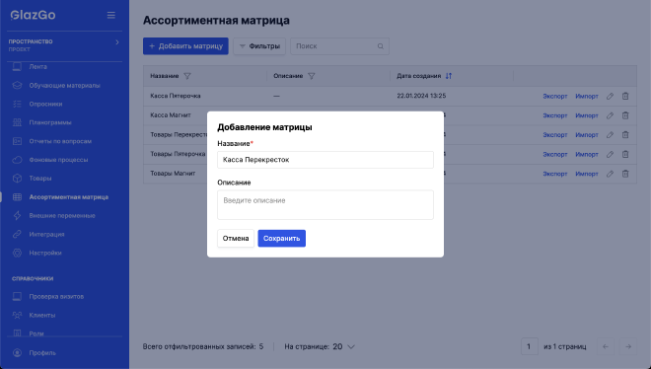The width and height of the screenshot is (651, 369).
Task: Click the Проверка визитов icon
Action: click(17, 297)
